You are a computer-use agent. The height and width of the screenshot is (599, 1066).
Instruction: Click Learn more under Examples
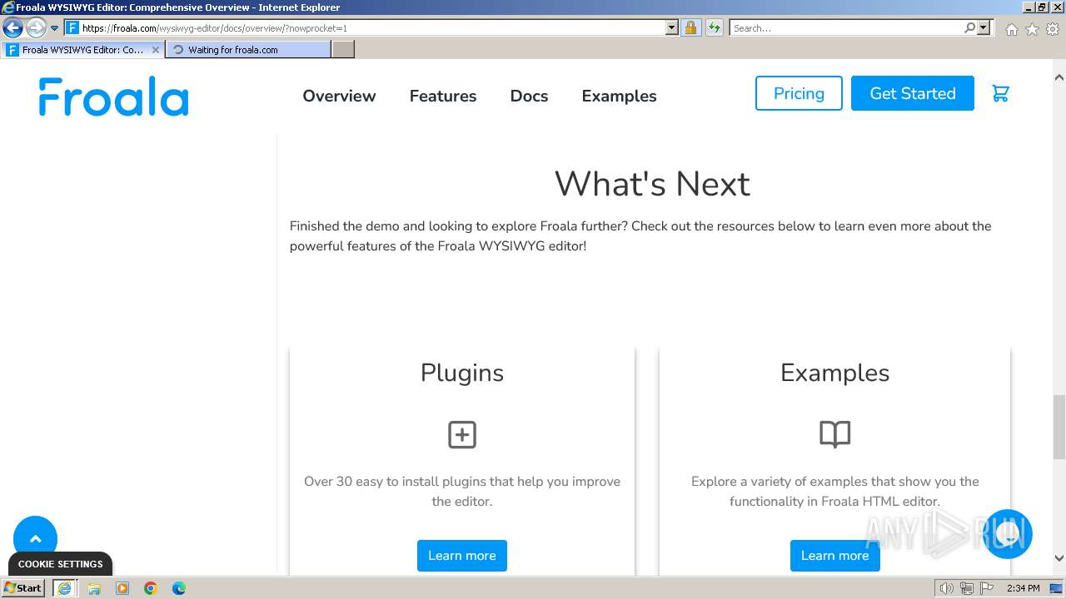[834, 556]
